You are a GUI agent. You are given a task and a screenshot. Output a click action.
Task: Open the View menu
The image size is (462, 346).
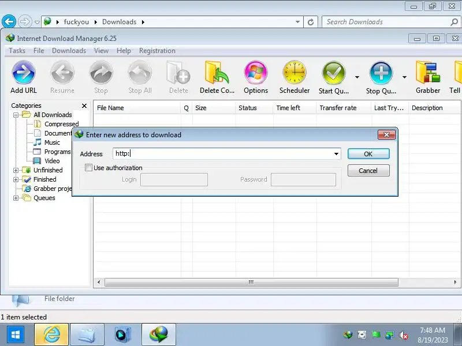tap(102, 51)
